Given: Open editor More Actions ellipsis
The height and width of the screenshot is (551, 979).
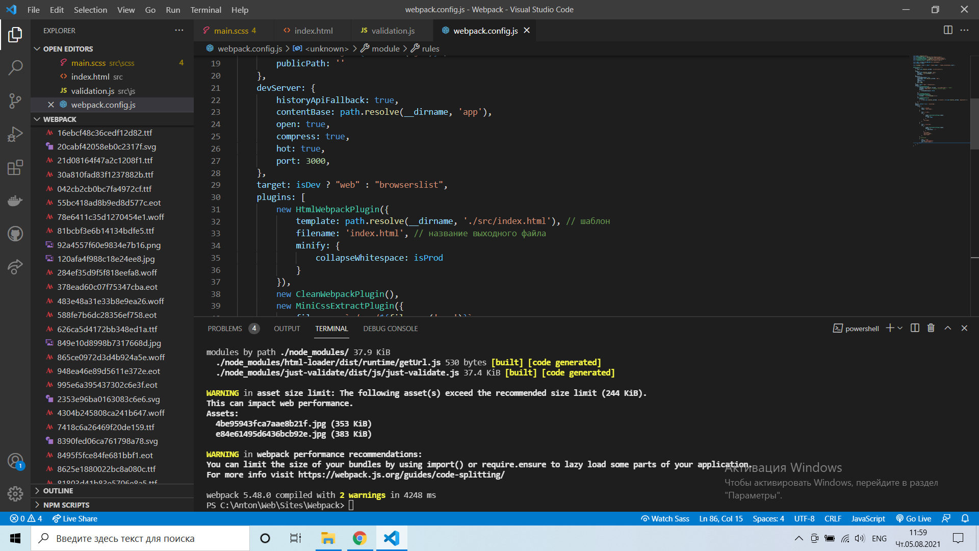Looking at the screenshot, I should click(964, 30).
